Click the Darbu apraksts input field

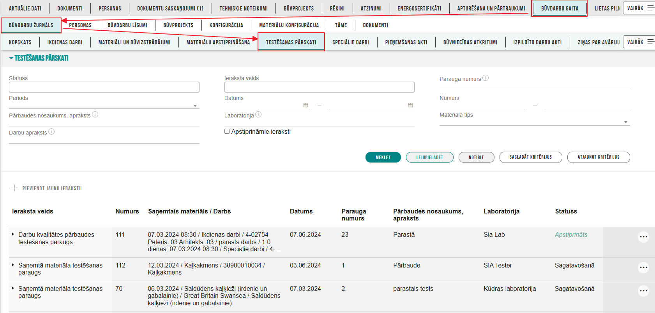click(x=104, y=140)
